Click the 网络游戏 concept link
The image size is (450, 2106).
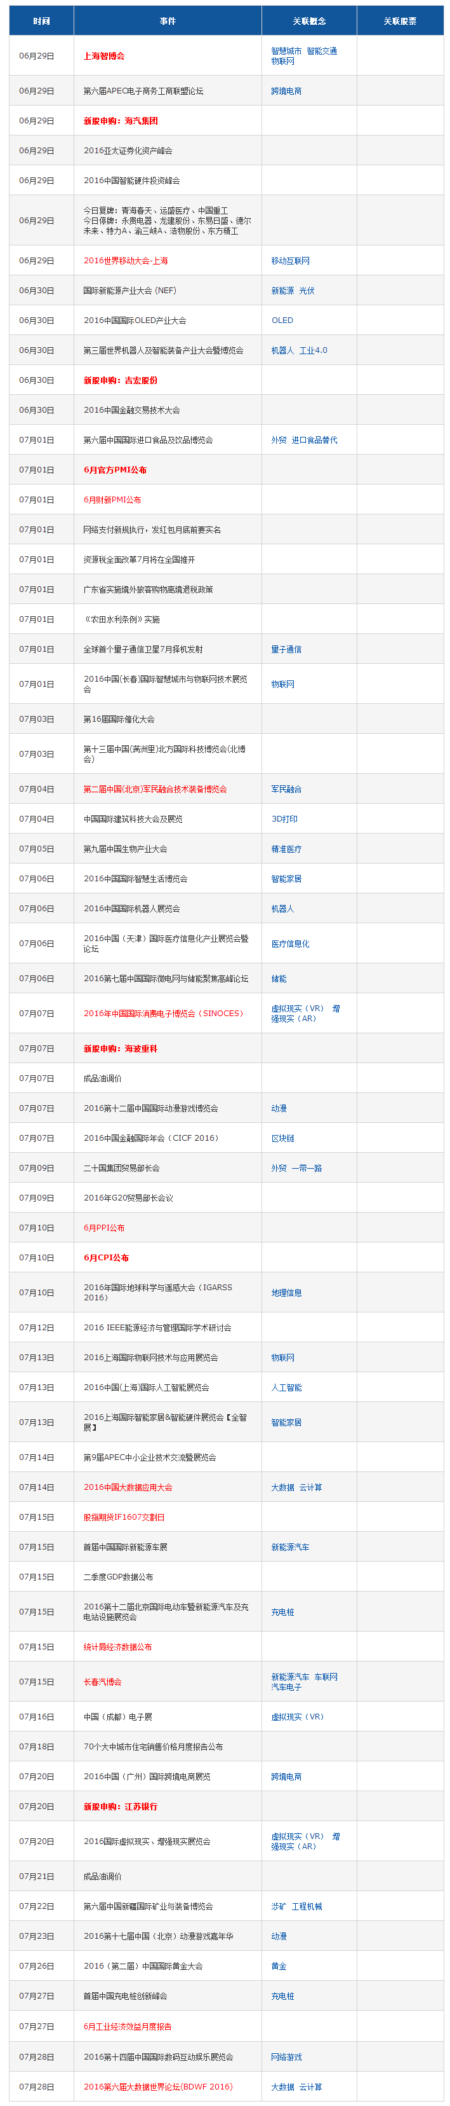tap(286, 2056)
